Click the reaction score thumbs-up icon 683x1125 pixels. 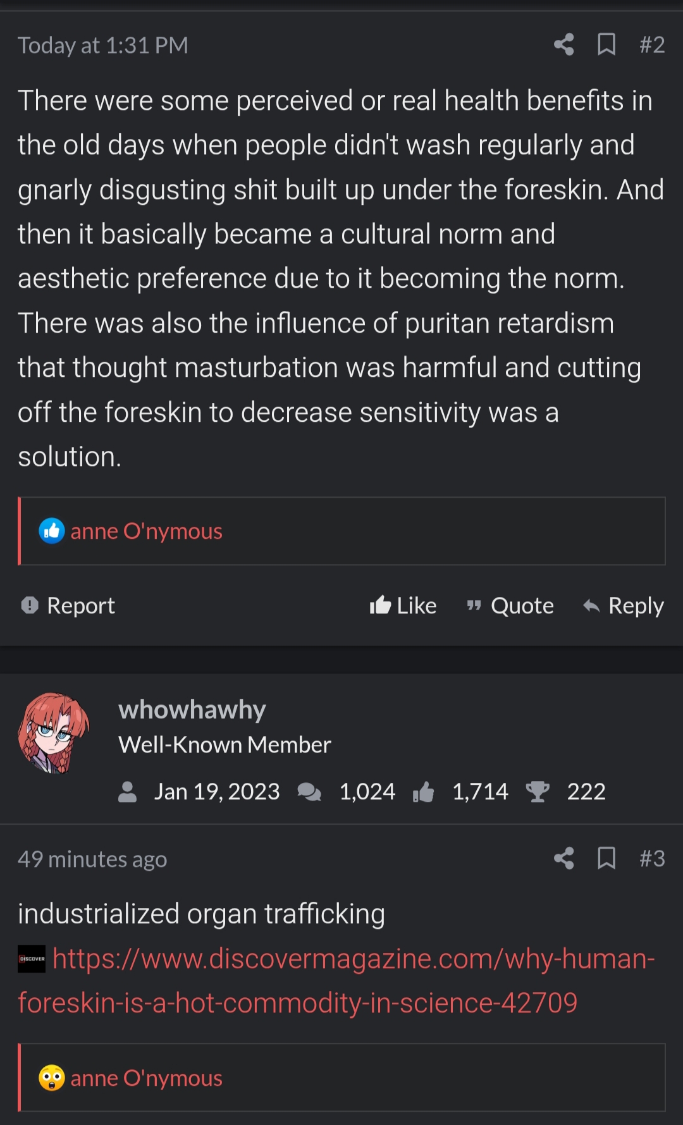(x=424, y=792)
